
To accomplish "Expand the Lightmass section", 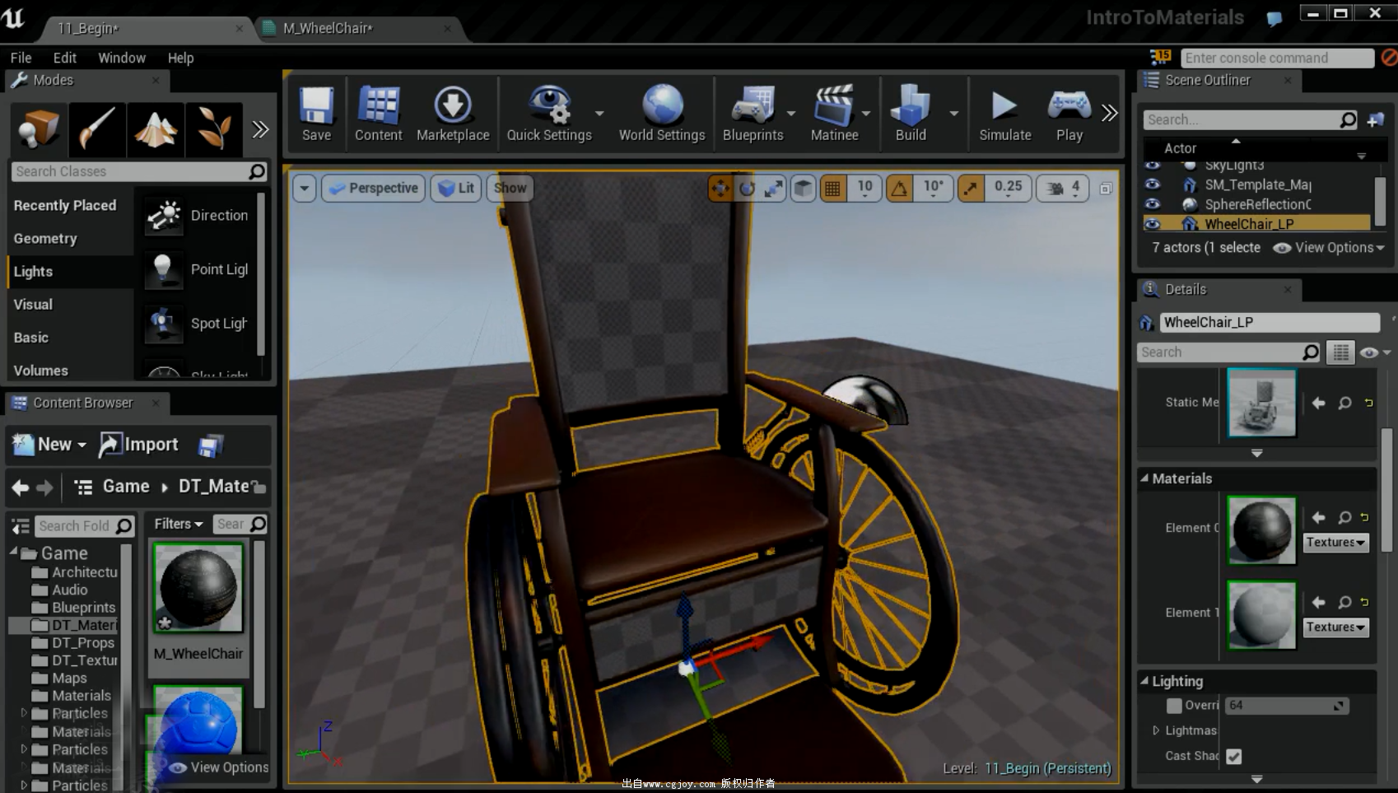I will pos(1156,730).
